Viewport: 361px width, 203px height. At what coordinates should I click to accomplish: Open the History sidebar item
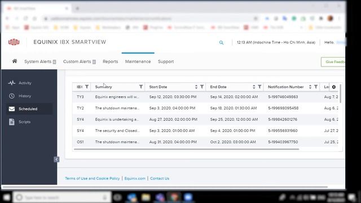tap(25, 96)
